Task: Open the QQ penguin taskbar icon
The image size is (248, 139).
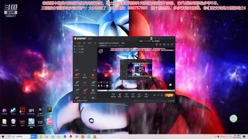Action: pos(71,137)
